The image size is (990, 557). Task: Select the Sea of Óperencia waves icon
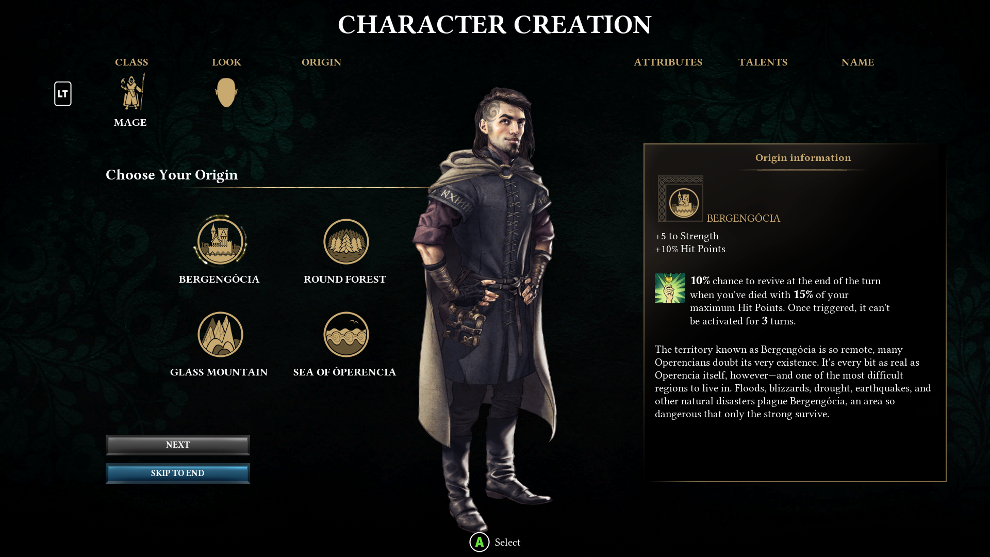tap(346, 334)
